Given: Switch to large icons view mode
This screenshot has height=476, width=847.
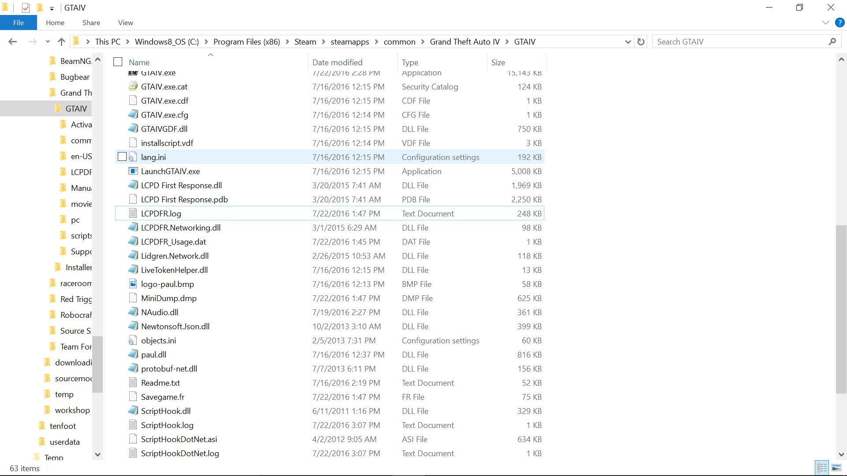Looking at the screenshot, I should [x=836, y=468].
